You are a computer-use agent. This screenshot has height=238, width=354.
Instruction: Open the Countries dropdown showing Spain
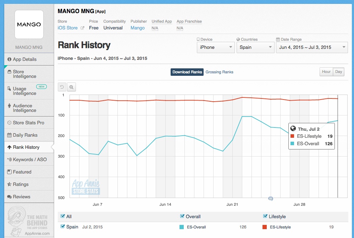255,47
